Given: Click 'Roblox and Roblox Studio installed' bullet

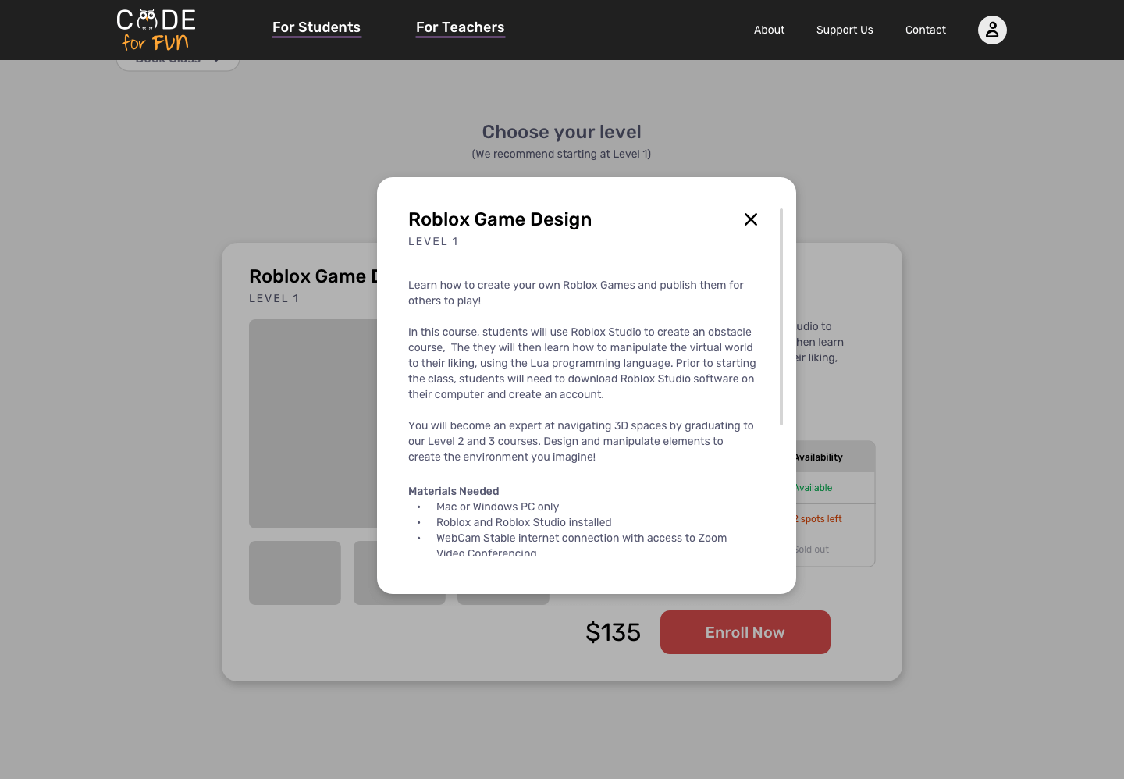Looking at the screenshot, I should coord(524,522).
